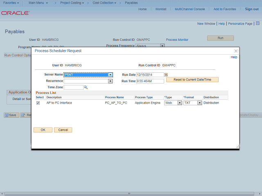Toggle AP to PC Interface checkbox
262x196 pixels.
tap(38, 103)
